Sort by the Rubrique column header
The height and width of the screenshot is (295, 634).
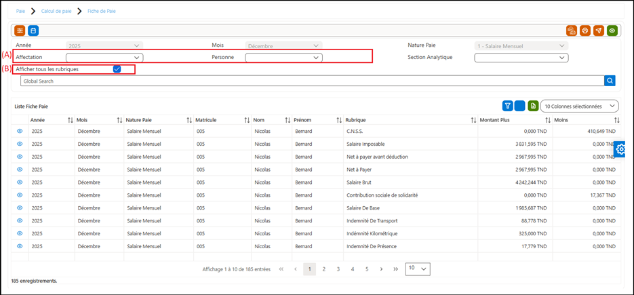(410, 120)
